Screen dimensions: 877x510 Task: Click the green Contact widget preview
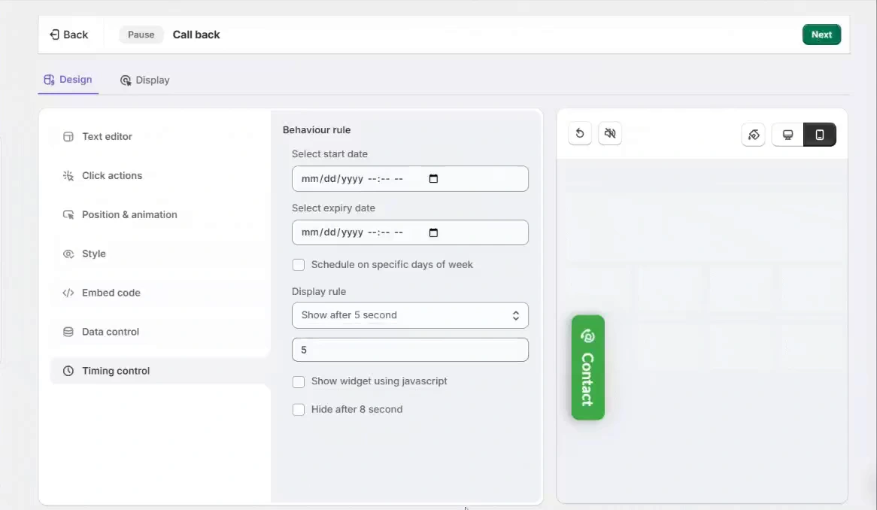pos(588,367)
